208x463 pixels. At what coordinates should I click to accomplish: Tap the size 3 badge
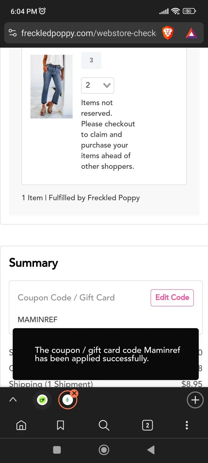pyautogui.click(x=91, y=60)
